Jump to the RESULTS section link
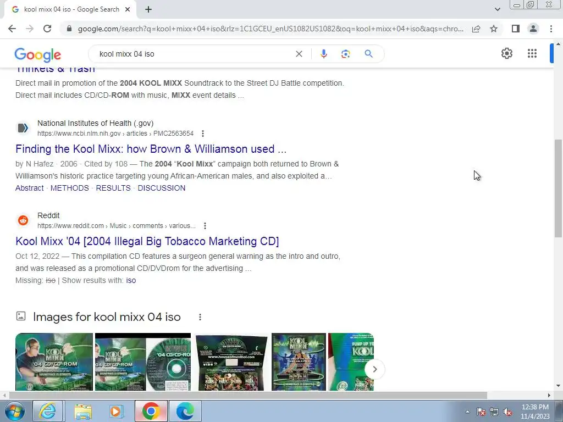This screenshot has width=563, height=422. click(x=113, y=188)
